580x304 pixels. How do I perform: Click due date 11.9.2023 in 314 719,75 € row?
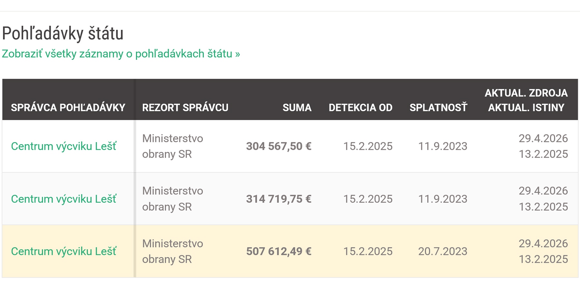pyautogui.click(x=442, y=199)
